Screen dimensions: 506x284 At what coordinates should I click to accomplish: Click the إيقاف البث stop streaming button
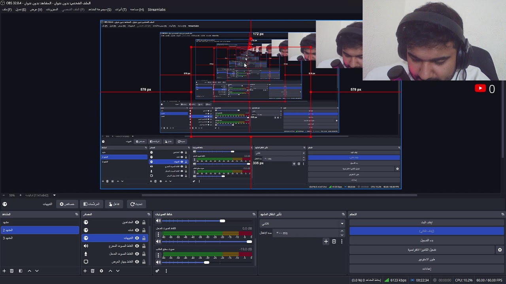pos(427,222)
